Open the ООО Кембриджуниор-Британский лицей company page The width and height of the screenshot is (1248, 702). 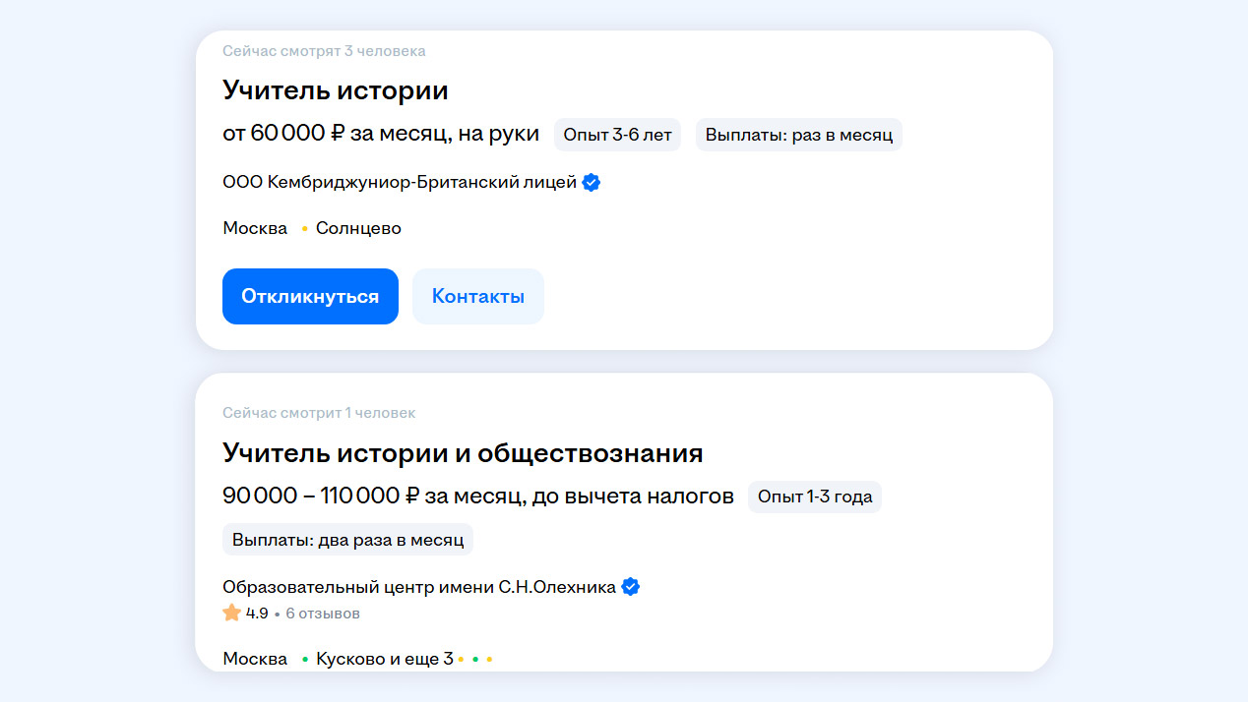pyautogui.click(x=399, y=183)
